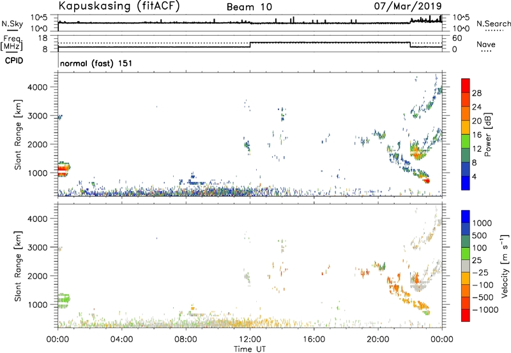The height and width of the screenshot is (353, 511).
Task: Click the strong red echo near 1000 km at 00:00 in power panel
Action: coord(63,169)
